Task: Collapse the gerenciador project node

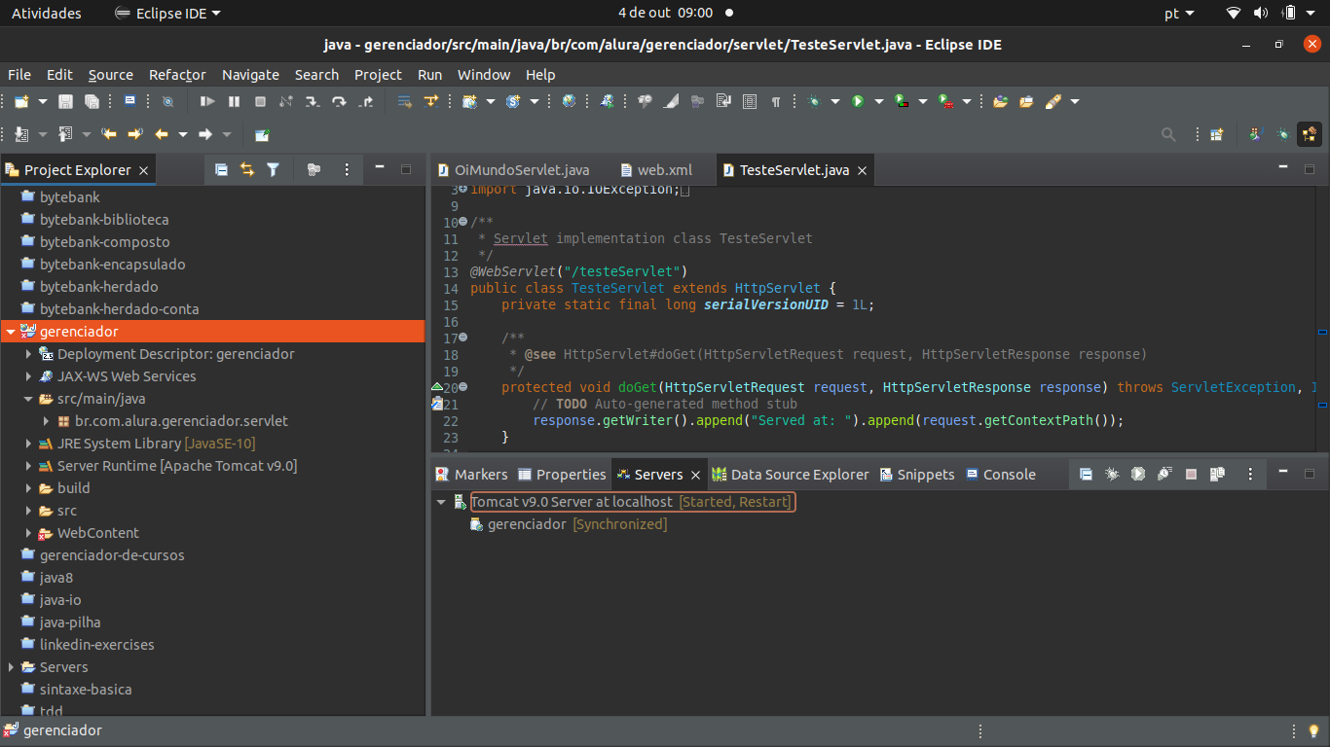Action: pyautogui.click(x=10, y=332)
